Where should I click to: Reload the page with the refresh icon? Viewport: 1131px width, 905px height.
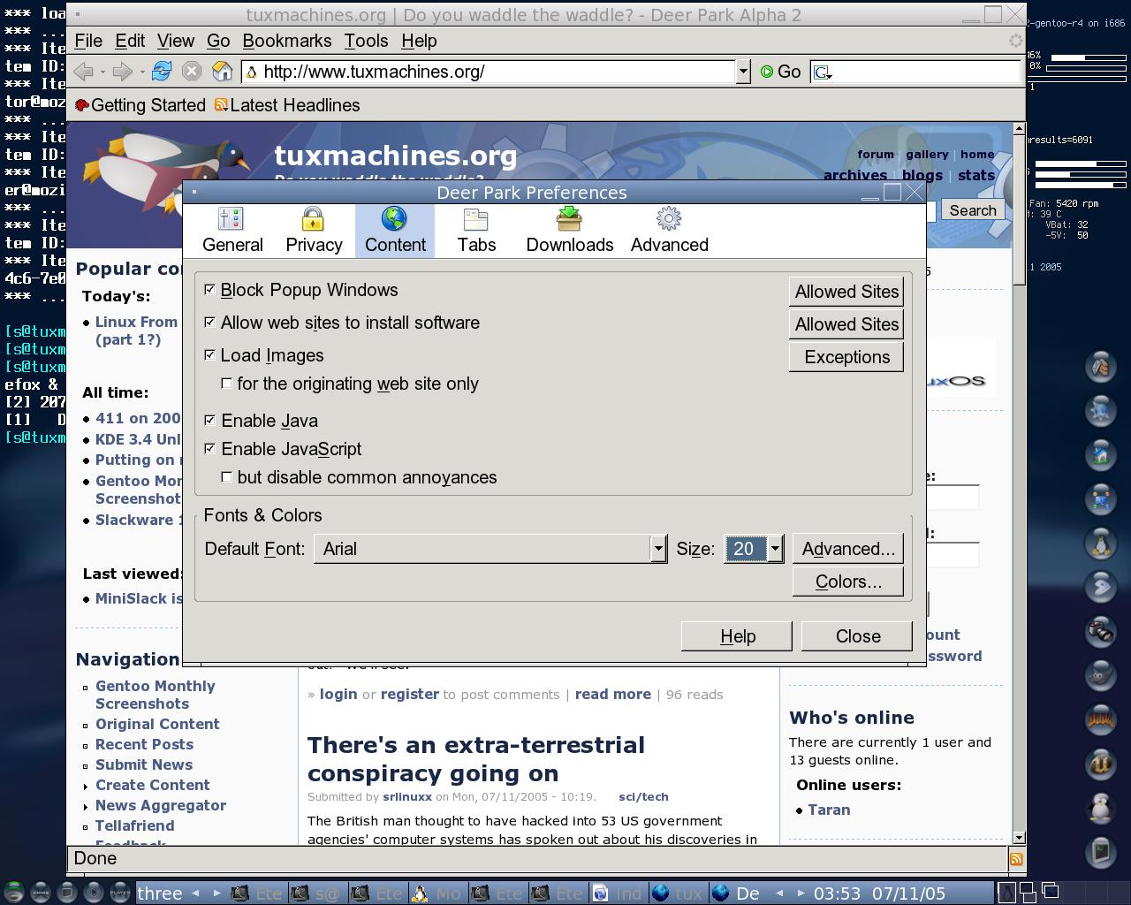pyautogui.click(x=161, y=72)
